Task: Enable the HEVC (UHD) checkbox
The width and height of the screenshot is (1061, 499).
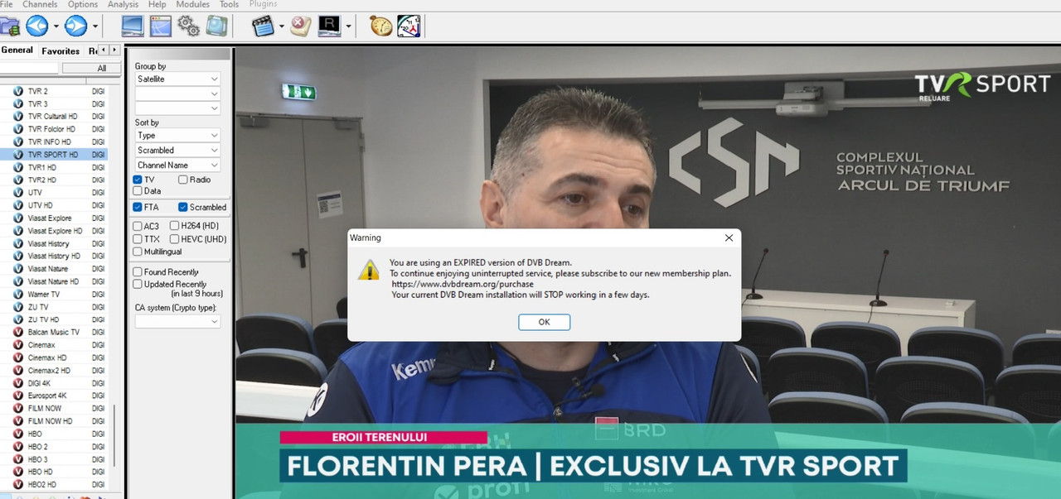Action: pos(174,239)
